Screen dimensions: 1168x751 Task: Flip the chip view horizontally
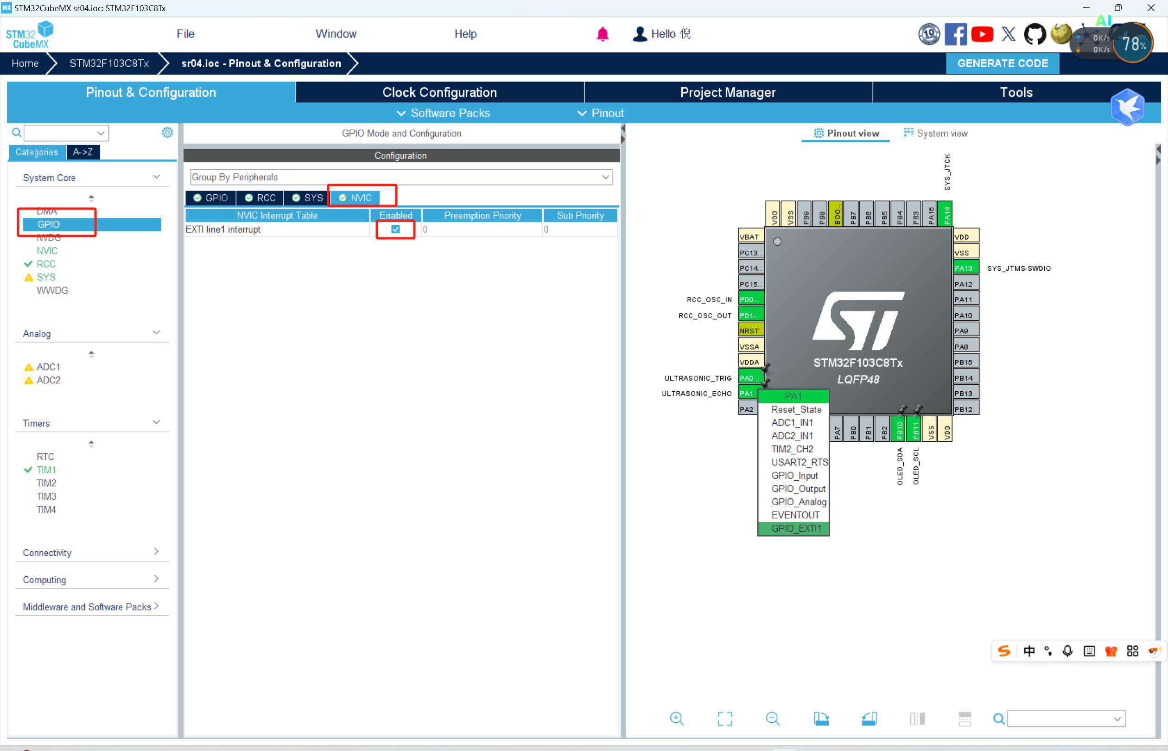click(x=917, y=719)
